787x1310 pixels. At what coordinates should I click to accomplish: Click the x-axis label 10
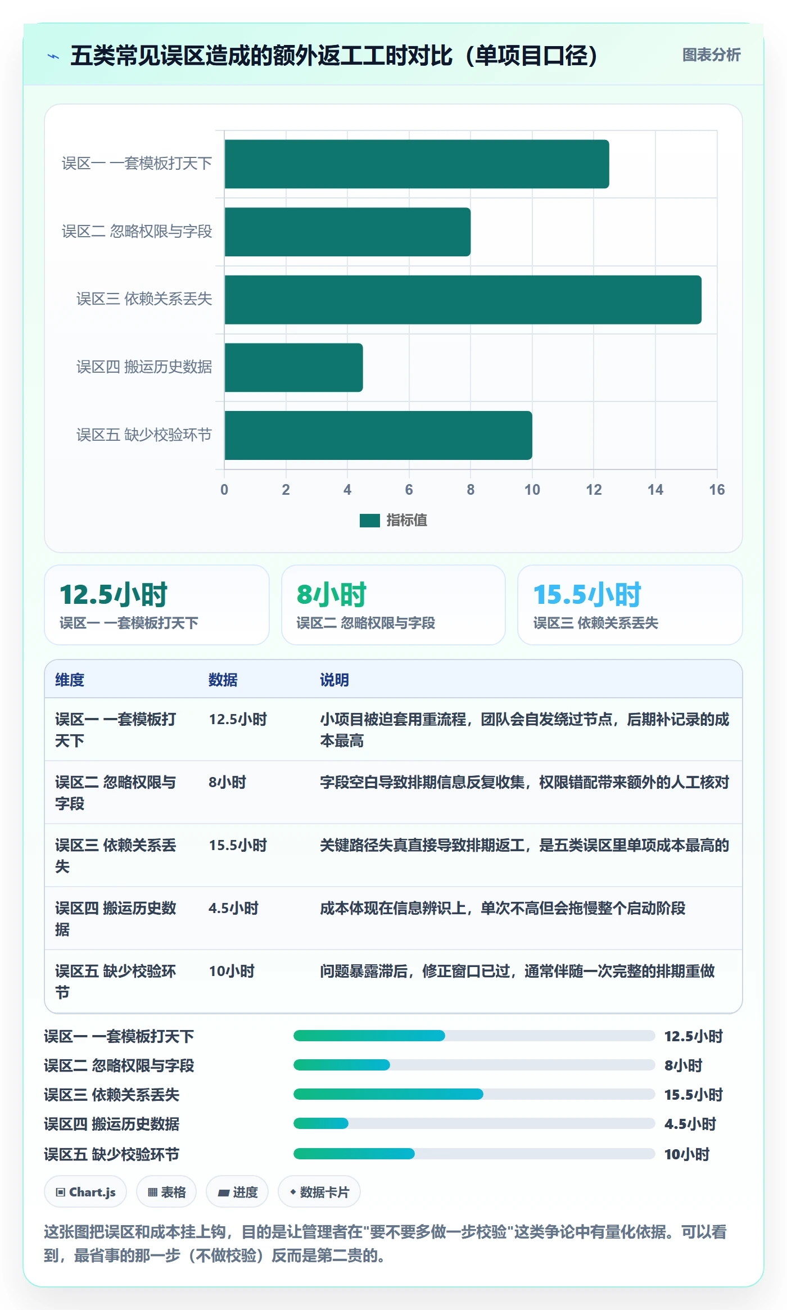pos(532,490)
